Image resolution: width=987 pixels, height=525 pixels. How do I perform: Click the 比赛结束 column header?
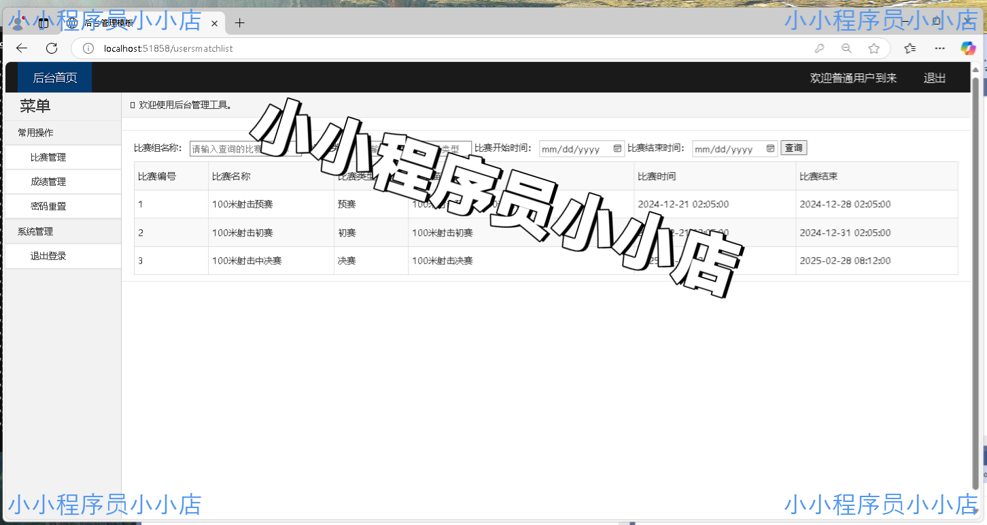click(x=877, y=176)
